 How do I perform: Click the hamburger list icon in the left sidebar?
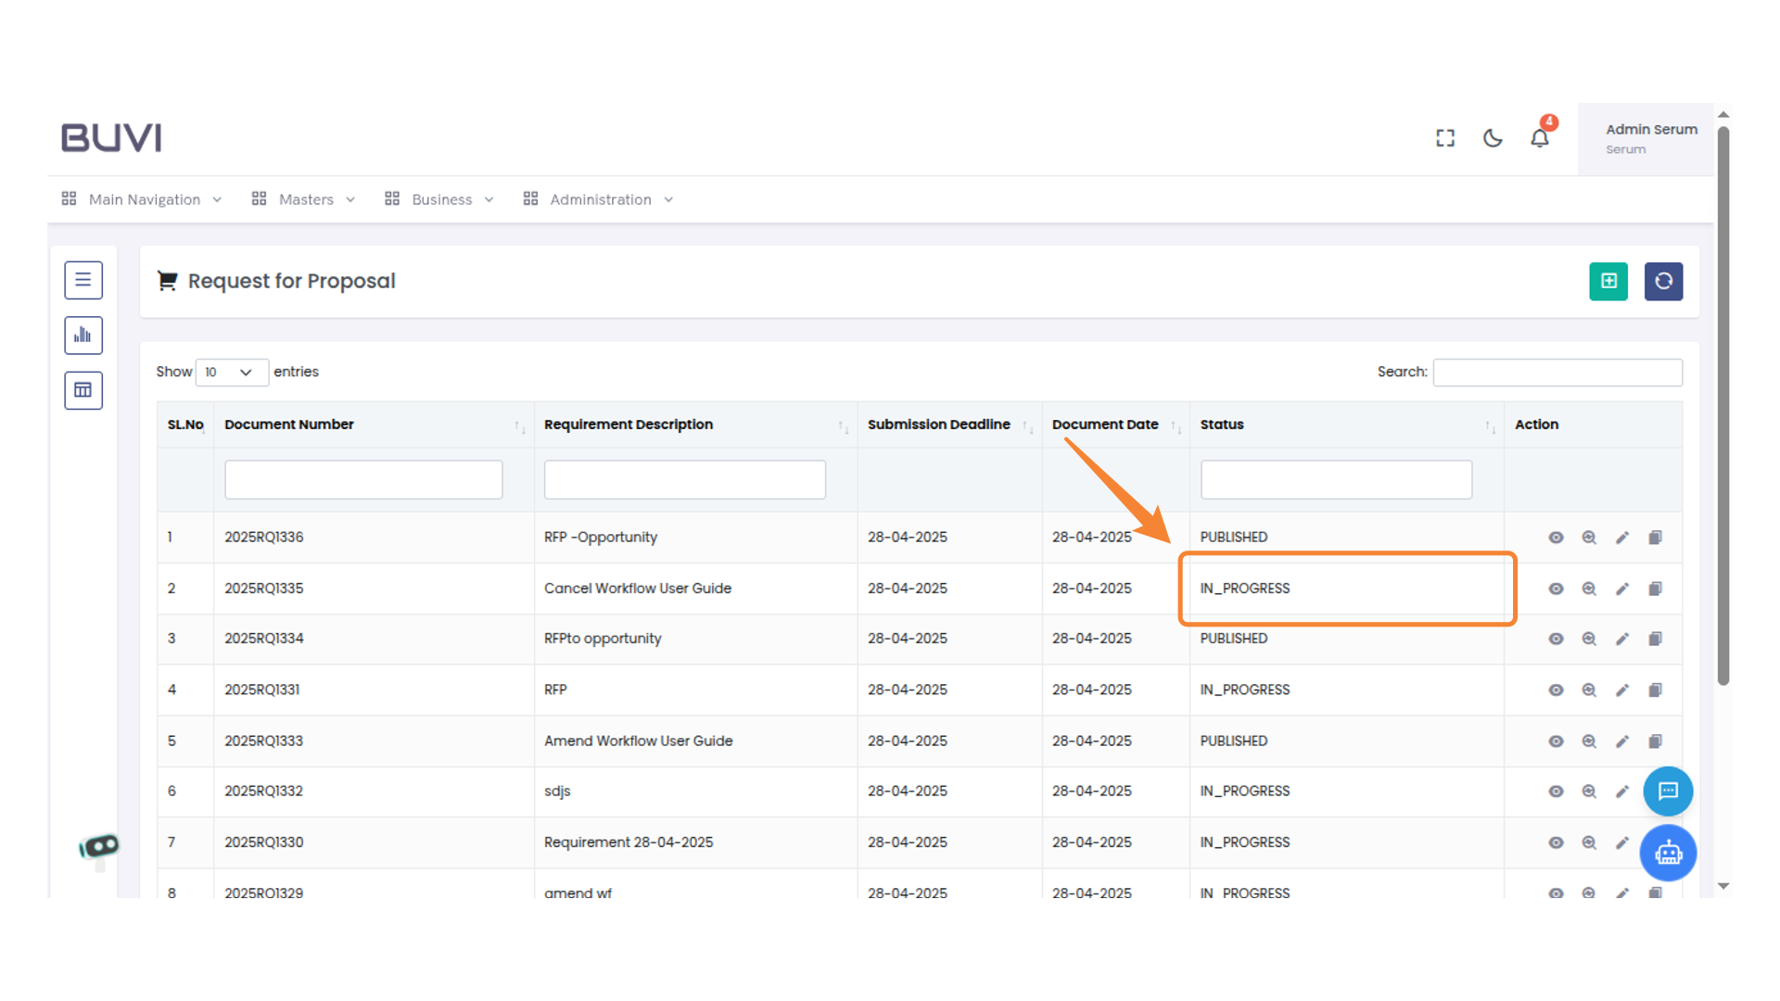click(x=83, y=280)
